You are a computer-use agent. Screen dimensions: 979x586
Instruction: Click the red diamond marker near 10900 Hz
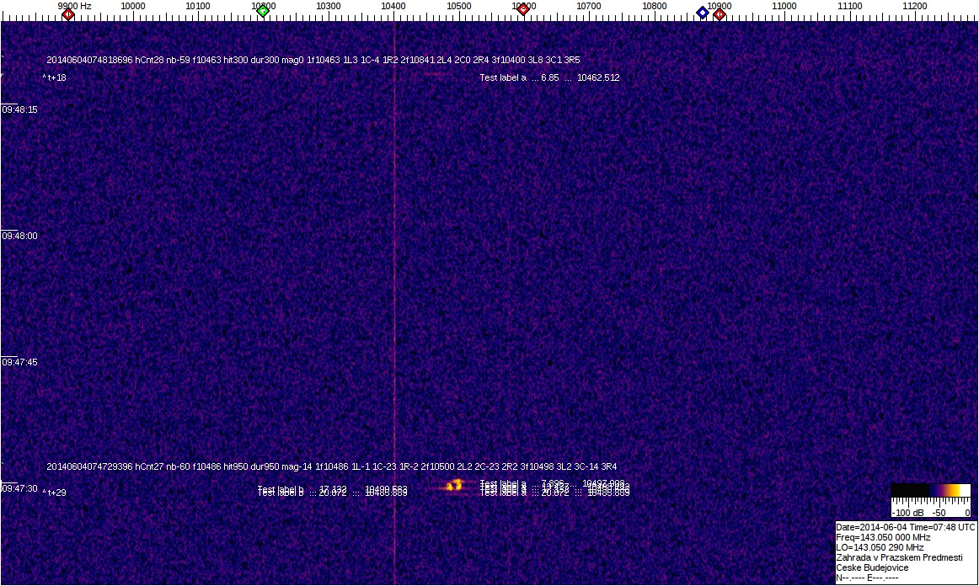click(x=720, y=13)
